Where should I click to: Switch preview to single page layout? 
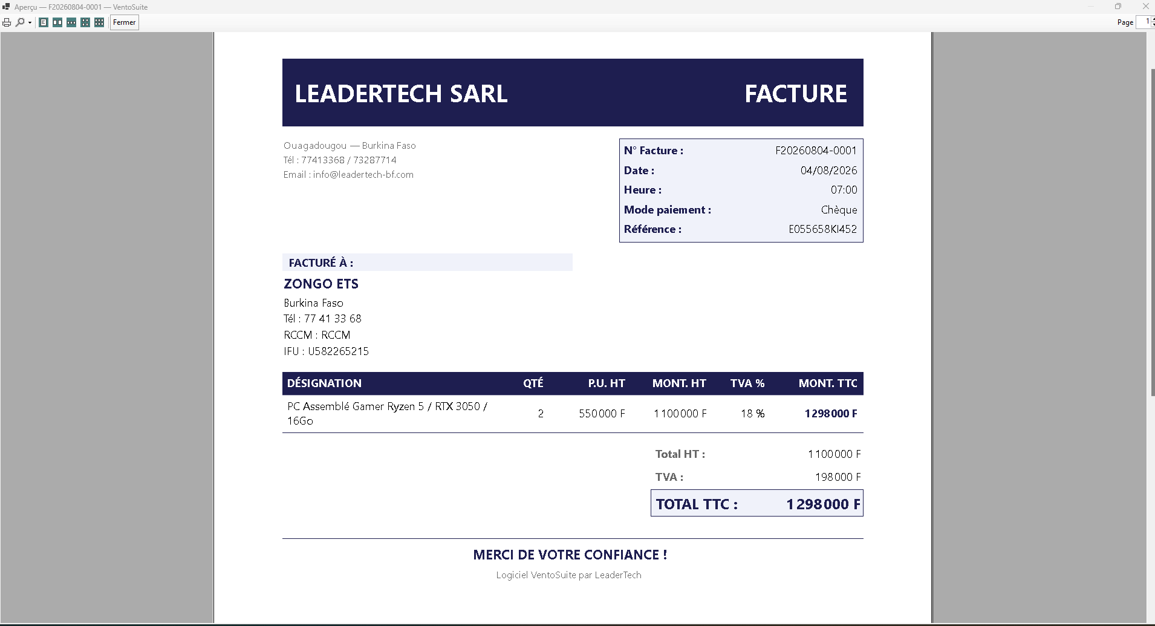coord(44,22)
